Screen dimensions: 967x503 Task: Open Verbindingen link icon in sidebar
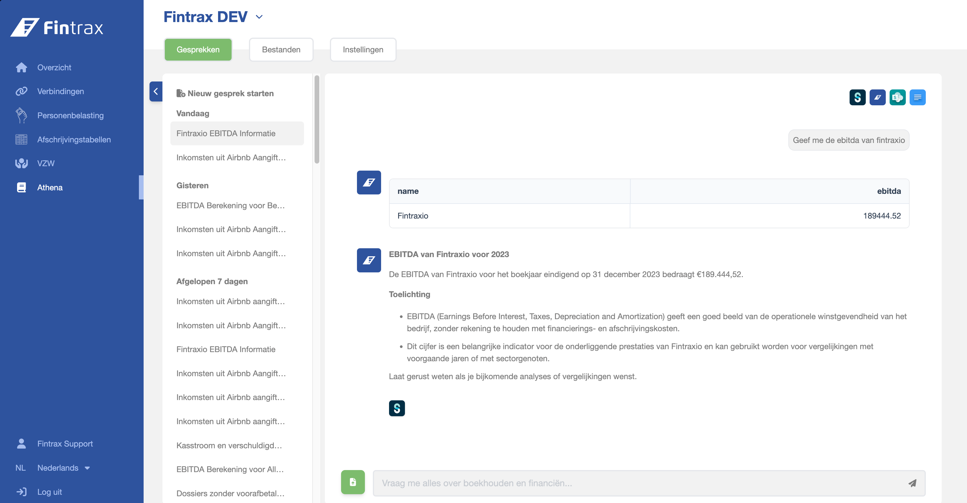pyautogui.click(x=21, y=91)
